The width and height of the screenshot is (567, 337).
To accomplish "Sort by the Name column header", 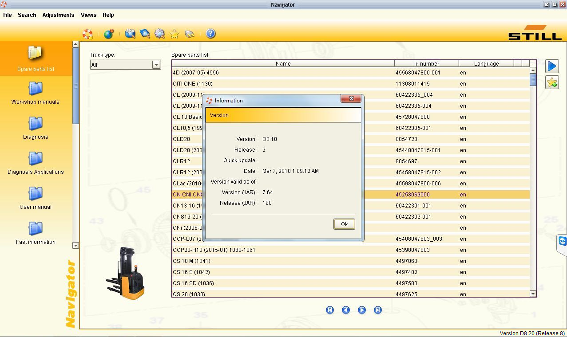I will 283,63.
